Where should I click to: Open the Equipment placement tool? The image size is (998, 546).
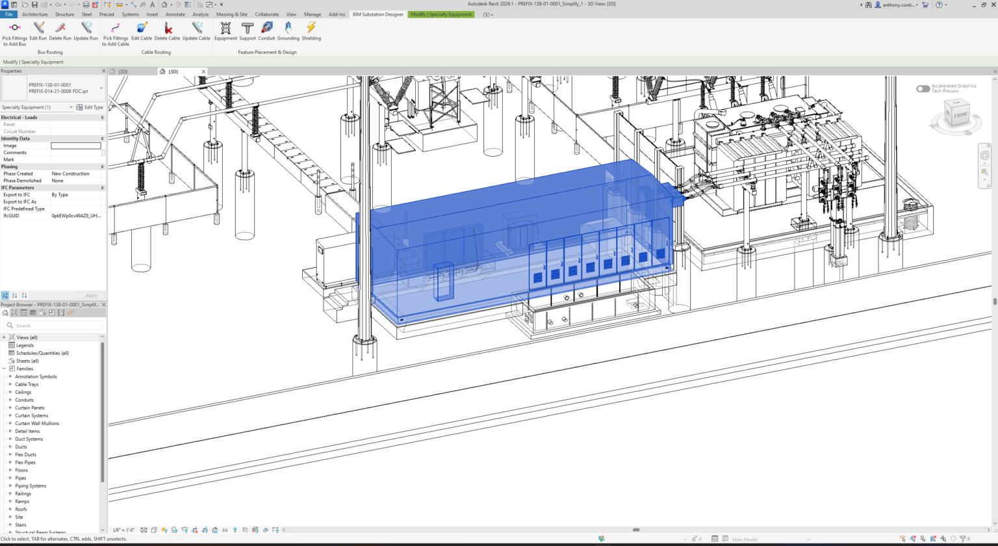tap(225, 28)
